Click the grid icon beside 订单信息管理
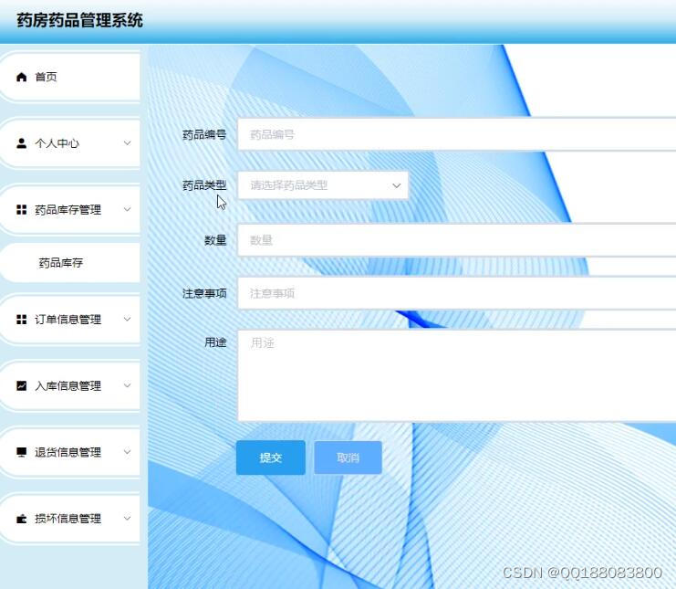This screenshot has width=676, height=589. coord(22,320)
